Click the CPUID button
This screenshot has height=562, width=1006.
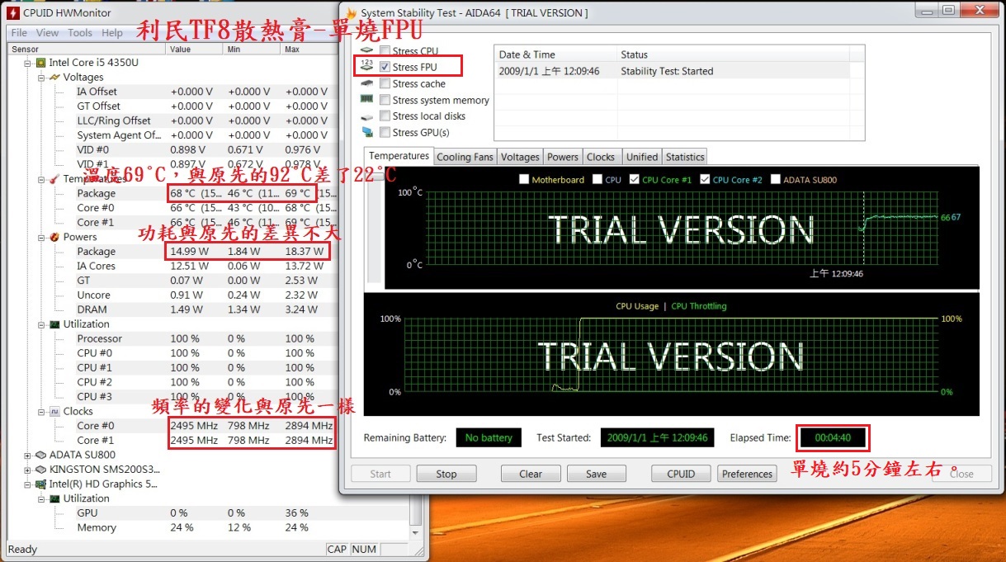tap(681, 474)
